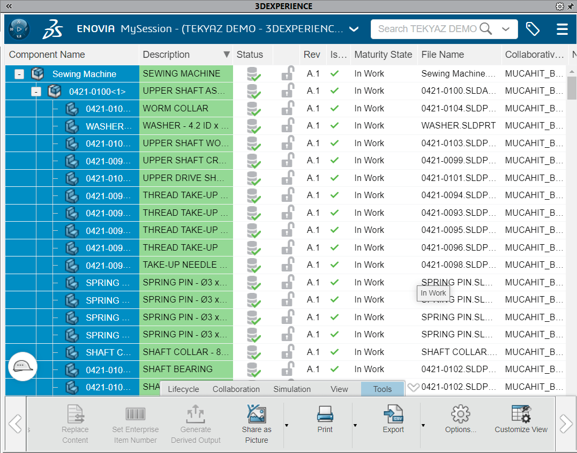Click Status column header
Image resolution: width=577 pixels, height=453 pixels.
[x=253, y=55]
